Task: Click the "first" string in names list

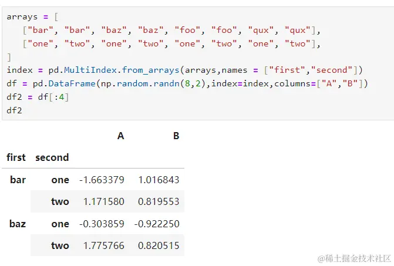Action: coord(287,70)
